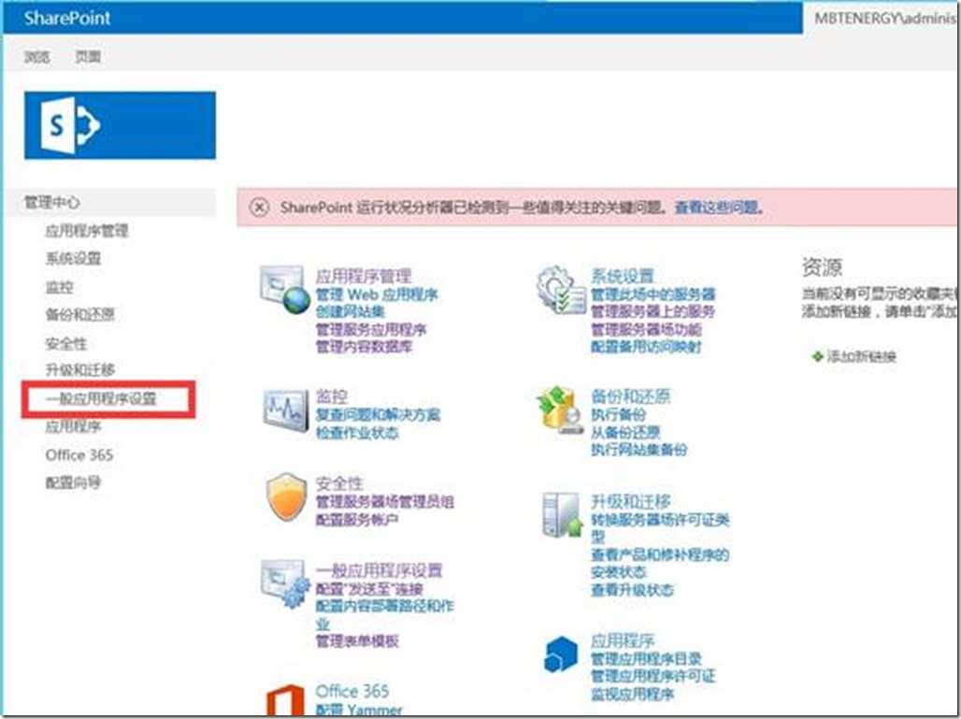Click the 配置备用访问映射 link
Viewport: 961px width, 719px height.
[x=646, y=346]
